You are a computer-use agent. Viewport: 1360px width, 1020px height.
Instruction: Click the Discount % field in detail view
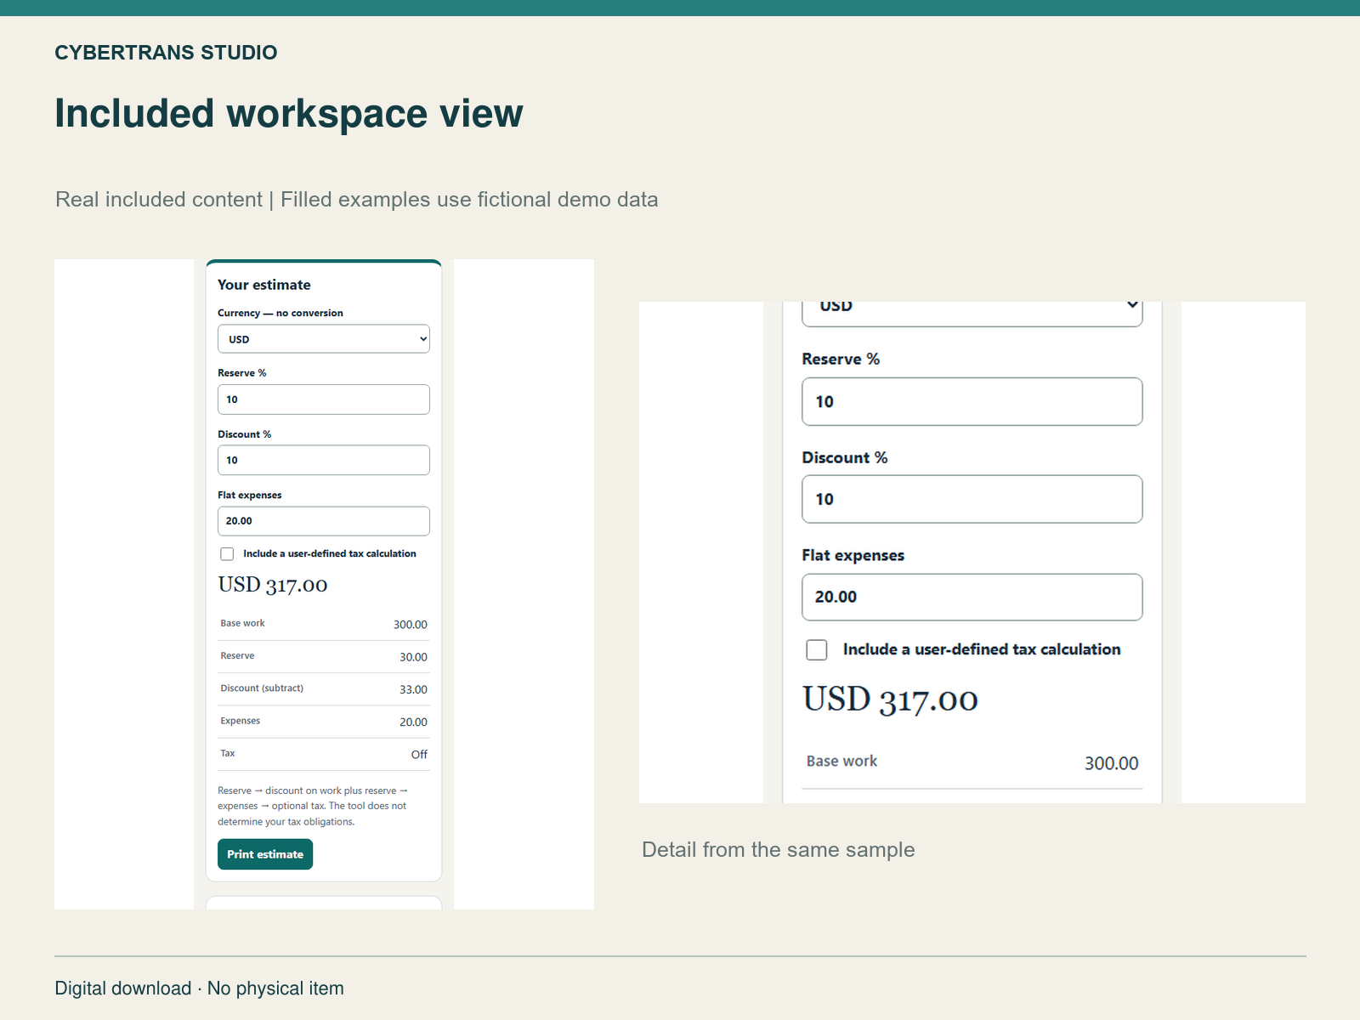(x=972, y=499)
